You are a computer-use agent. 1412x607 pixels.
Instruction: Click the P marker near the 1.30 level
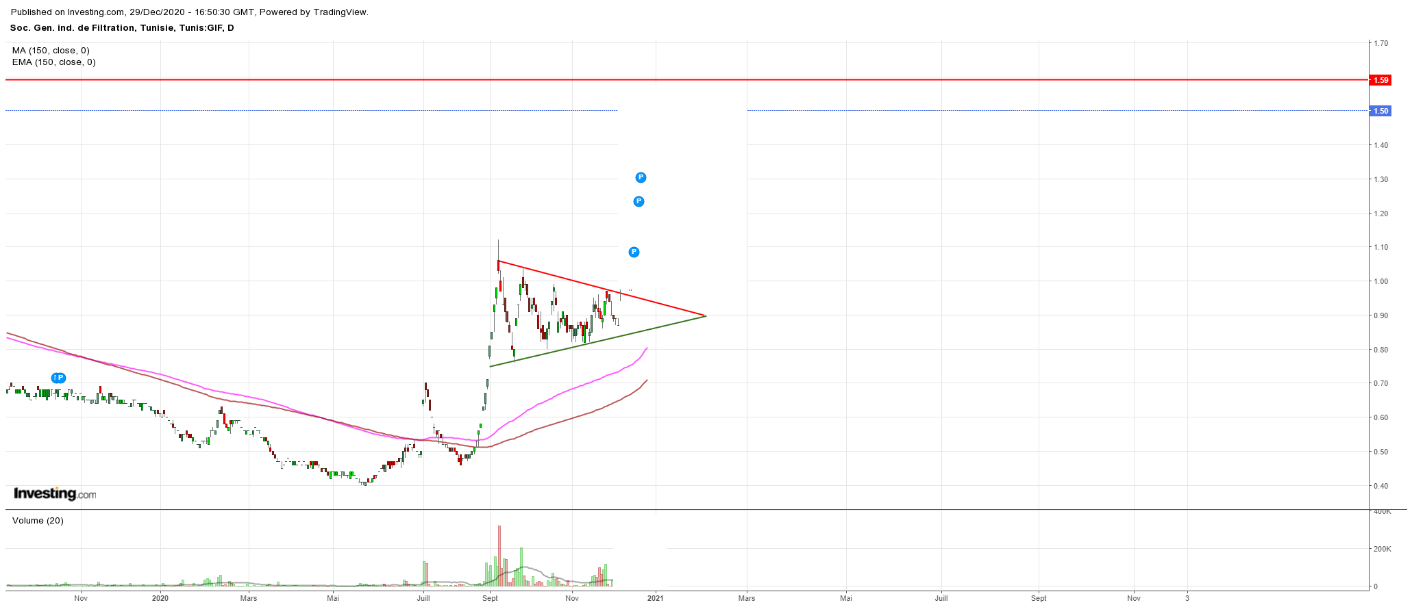tap(641, 177)
